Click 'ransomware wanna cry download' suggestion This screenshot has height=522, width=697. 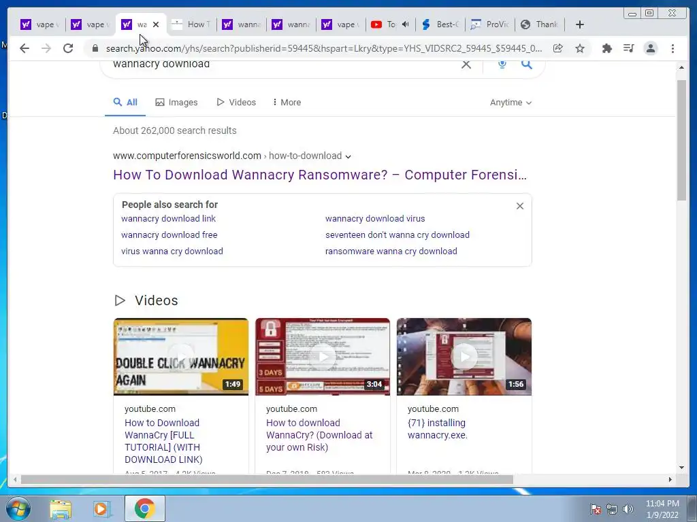coord(391,251)
